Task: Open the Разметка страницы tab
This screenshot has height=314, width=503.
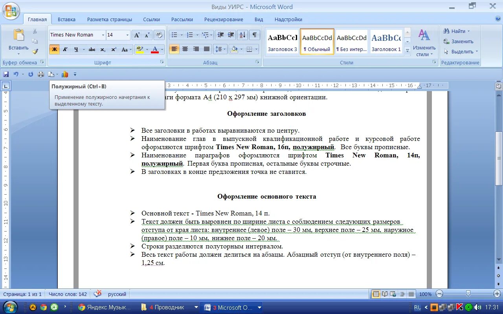Action: (x=110, y=19)
